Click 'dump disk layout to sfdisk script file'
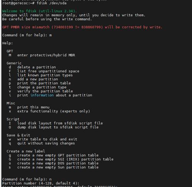Viewport: 192px width, 187px height. [x=58, y=127]
